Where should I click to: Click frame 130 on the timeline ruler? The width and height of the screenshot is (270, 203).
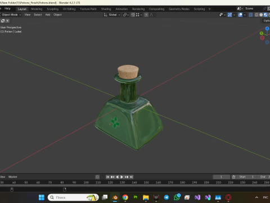click(x=122, y=182)
